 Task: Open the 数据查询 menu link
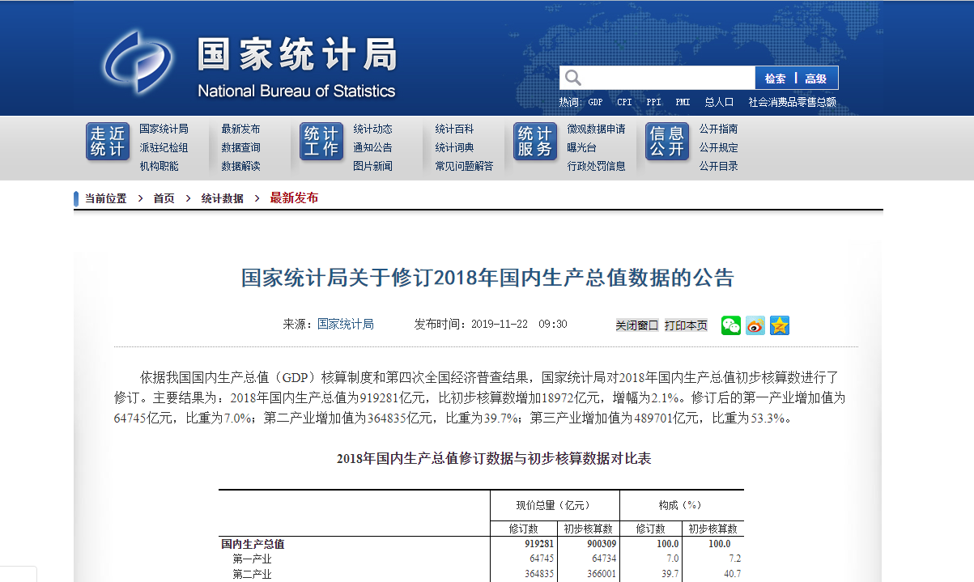pos(240,147)
